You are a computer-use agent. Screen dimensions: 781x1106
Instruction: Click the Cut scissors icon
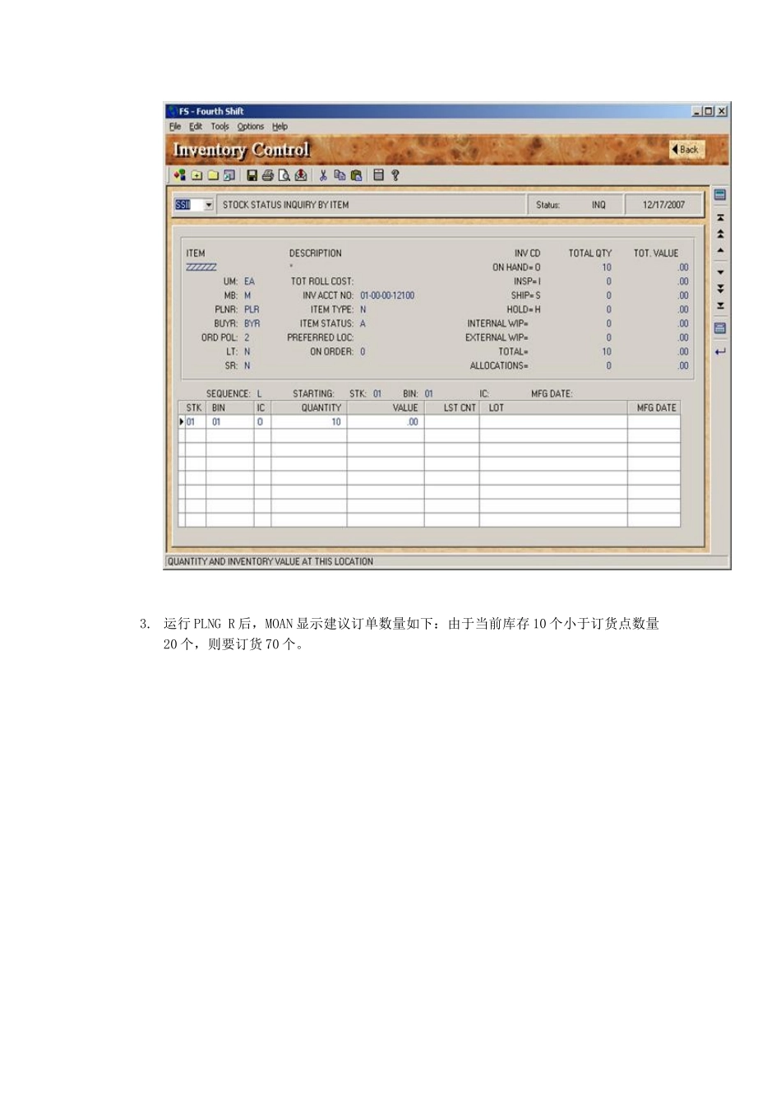(323, 175)
